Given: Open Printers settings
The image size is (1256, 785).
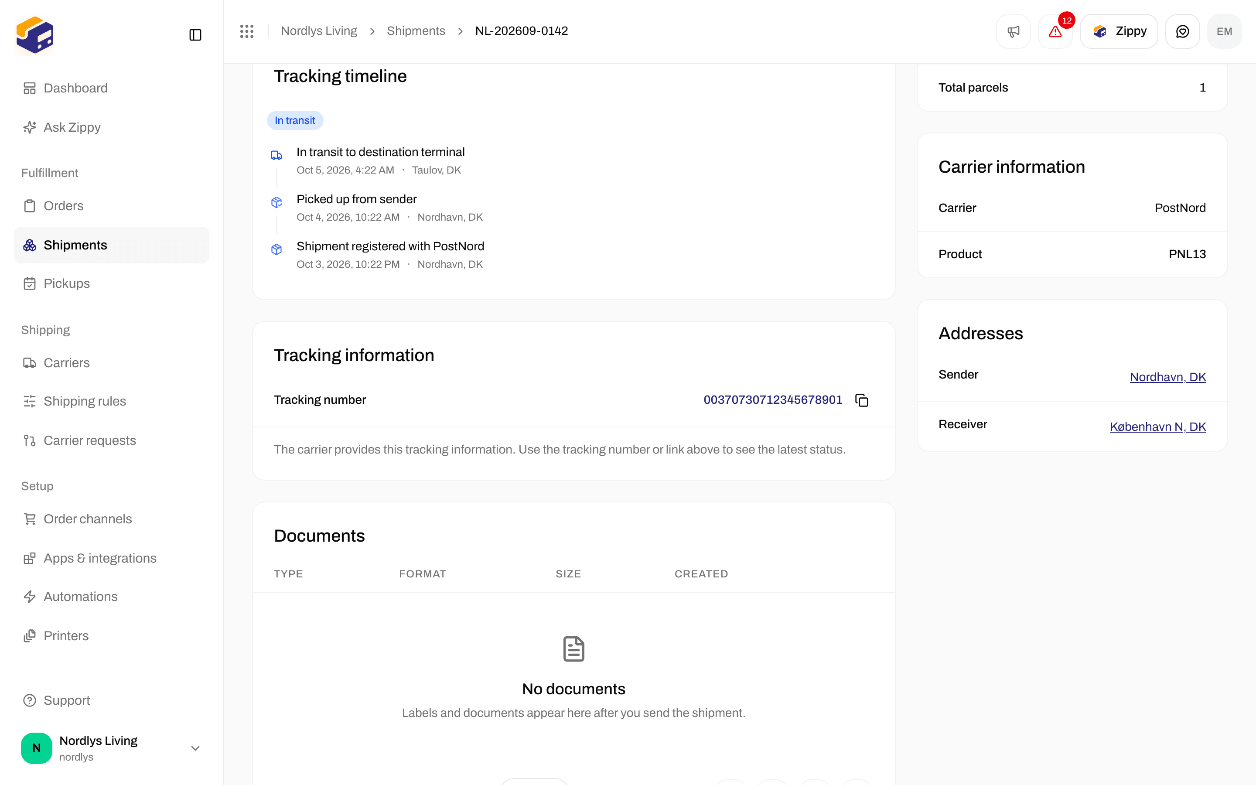Looking at the screenshot, I should pos(112,636).
